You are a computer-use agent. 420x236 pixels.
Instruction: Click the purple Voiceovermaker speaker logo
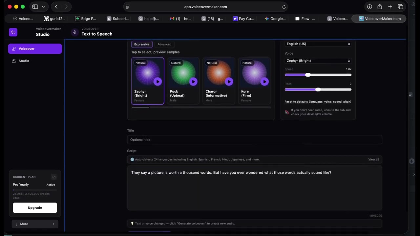click(x=13, y=32)
